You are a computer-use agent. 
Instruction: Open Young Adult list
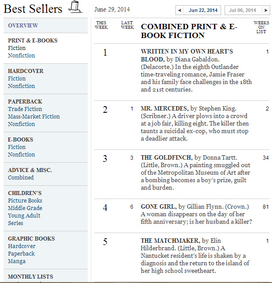coord(24,215)
